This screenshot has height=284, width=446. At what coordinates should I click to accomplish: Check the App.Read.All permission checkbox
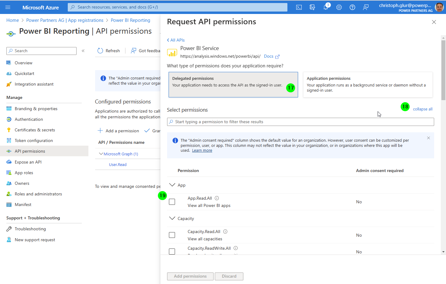tap(172, 202)
